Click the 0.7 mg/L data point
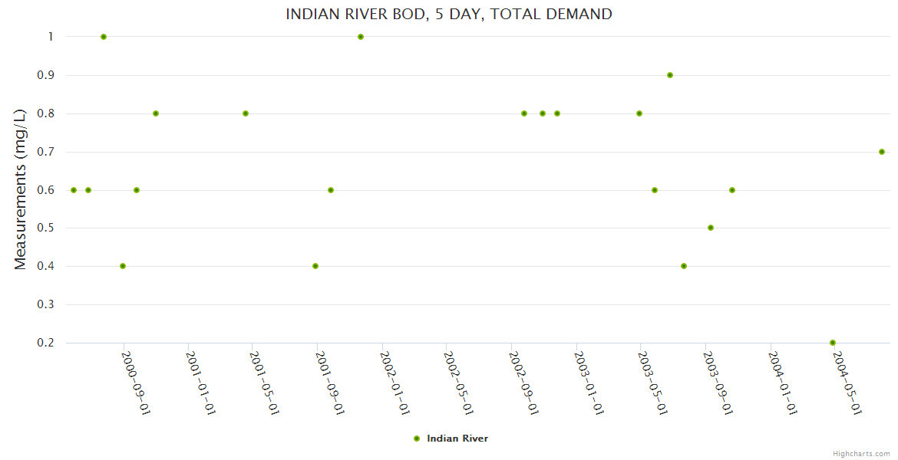The height and width of the screenshot is (460, 898). click(882, 152)
